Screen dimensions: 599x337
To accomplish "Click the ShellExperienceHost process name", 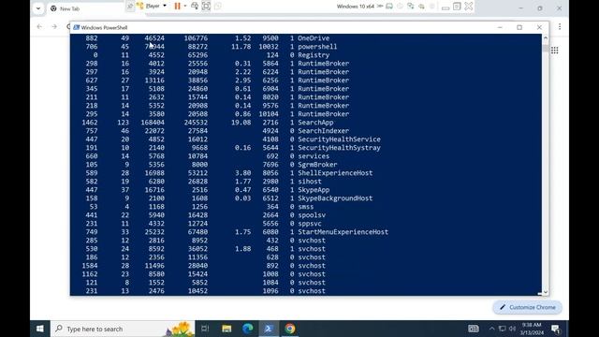I will click(x=335, y=172).
